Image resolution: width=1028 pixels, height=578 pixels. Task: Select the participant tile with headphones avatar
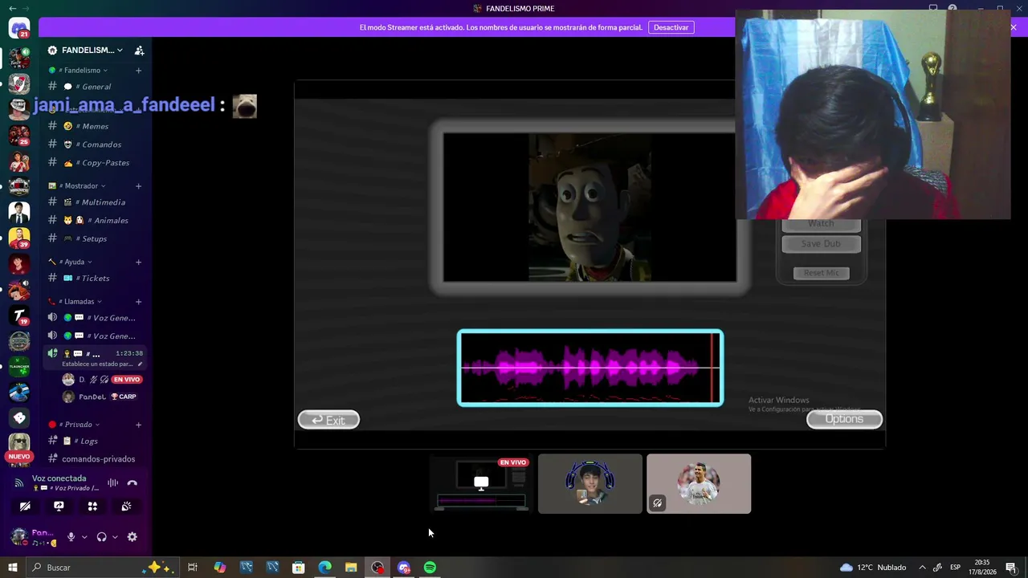coord(590,483)
